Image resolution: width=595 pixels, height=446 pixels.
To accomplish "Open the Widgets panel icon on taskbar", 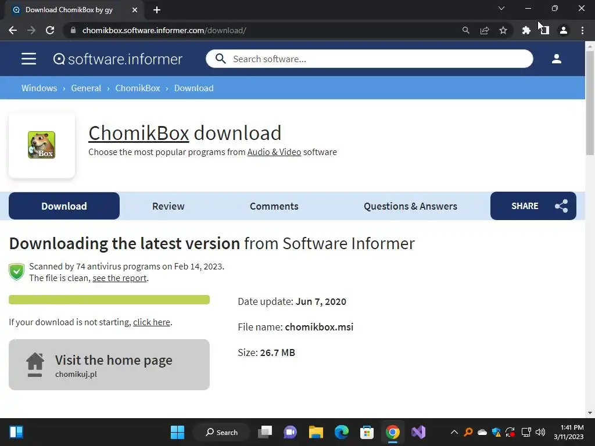I will (16, 432).
